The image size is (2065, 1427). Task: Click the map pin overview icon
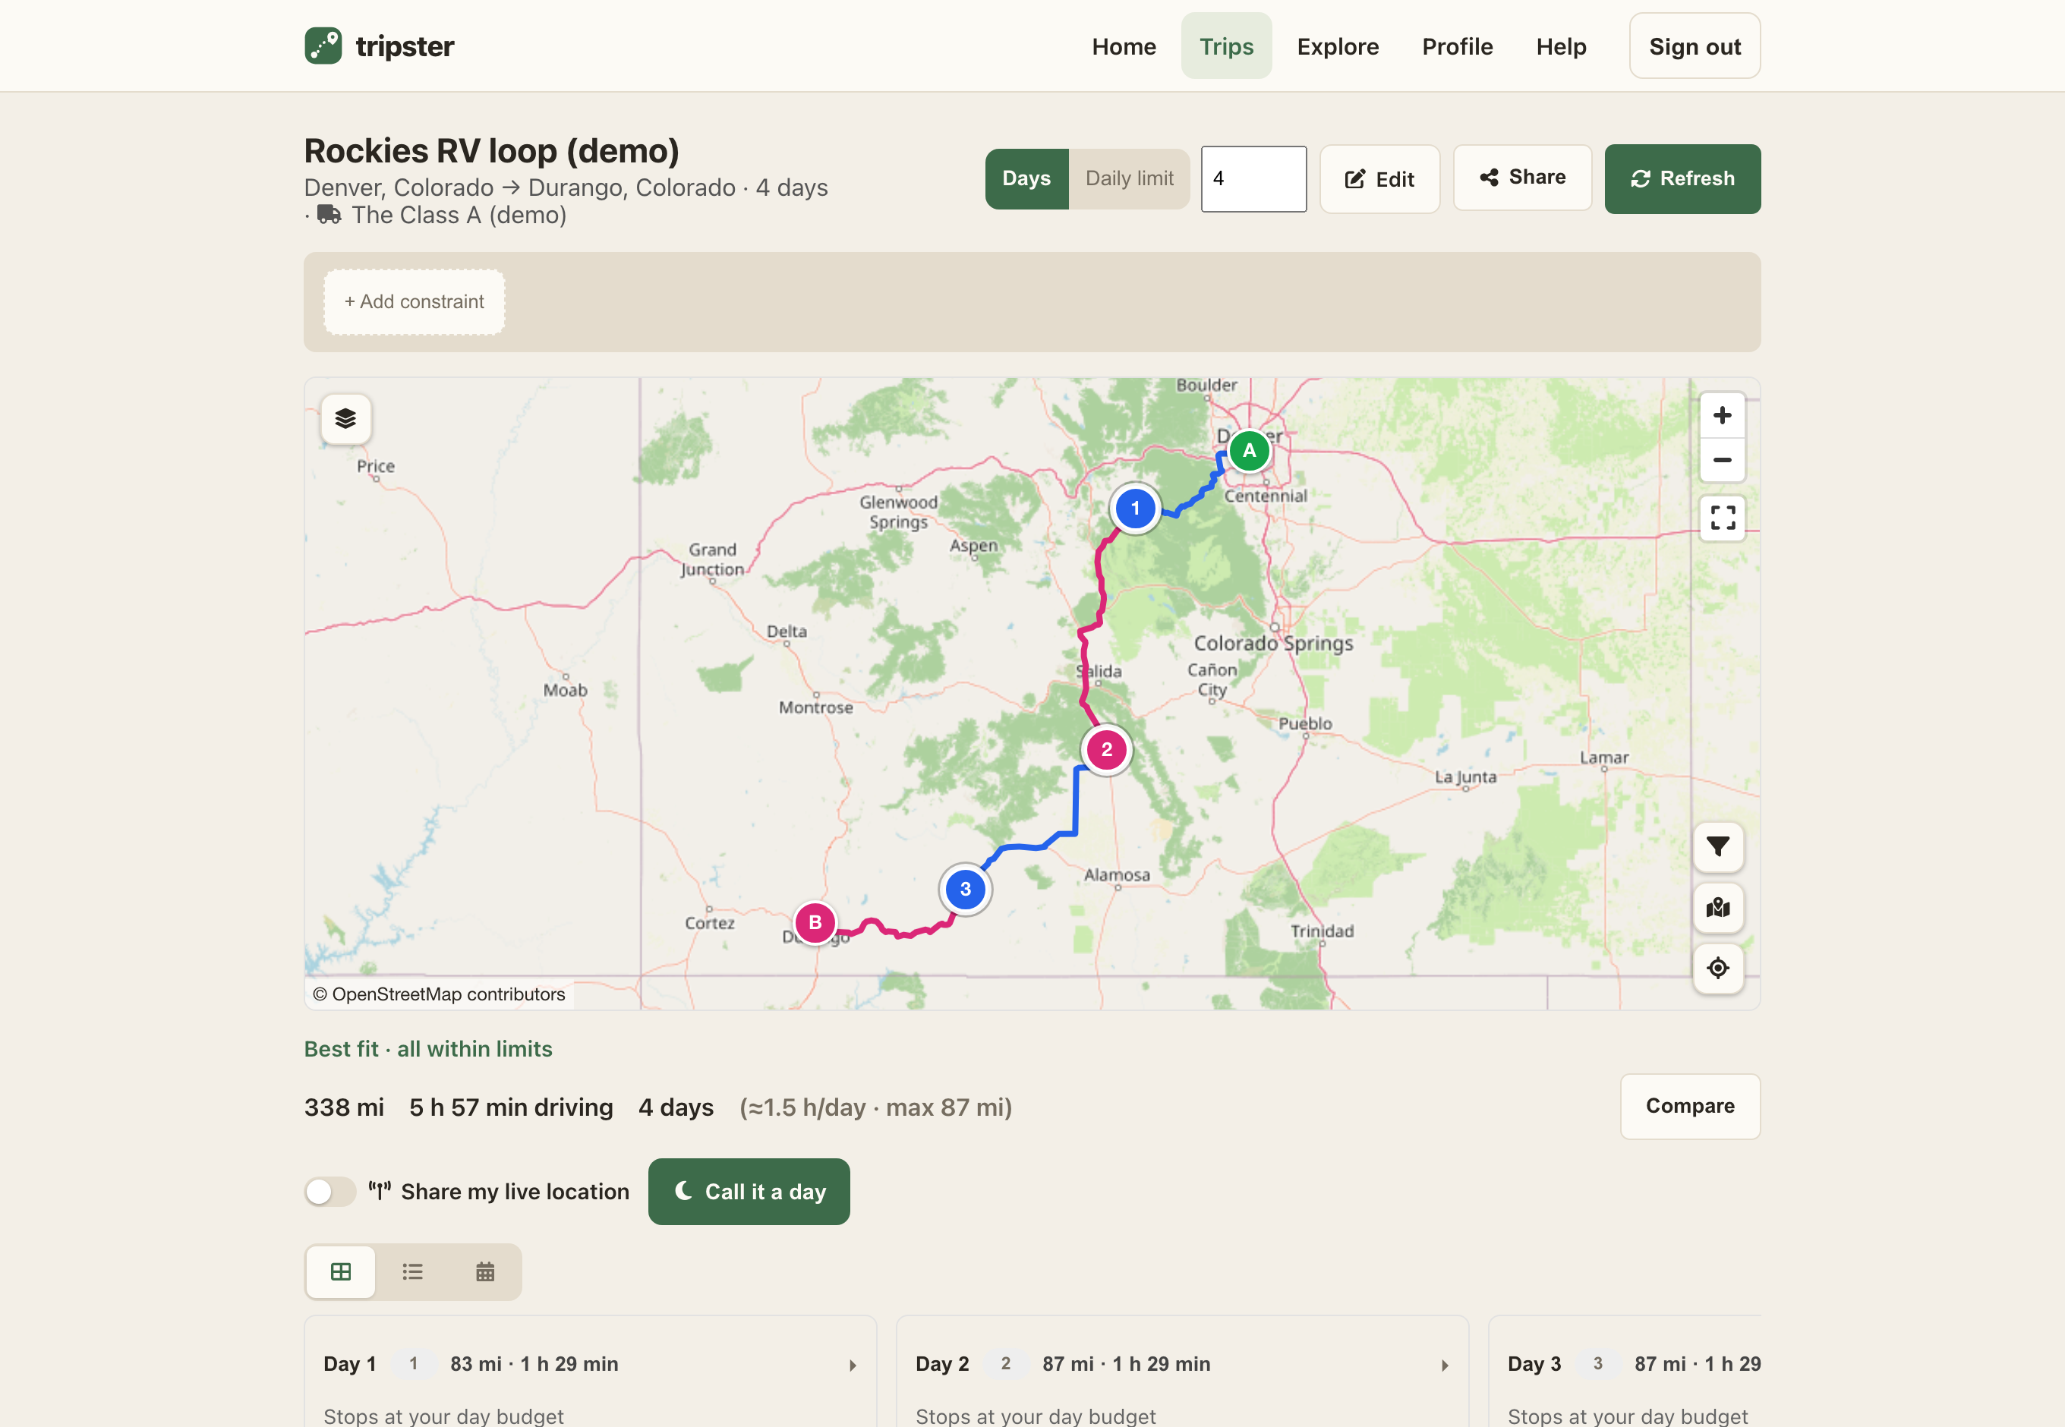tap(1718, 909)
